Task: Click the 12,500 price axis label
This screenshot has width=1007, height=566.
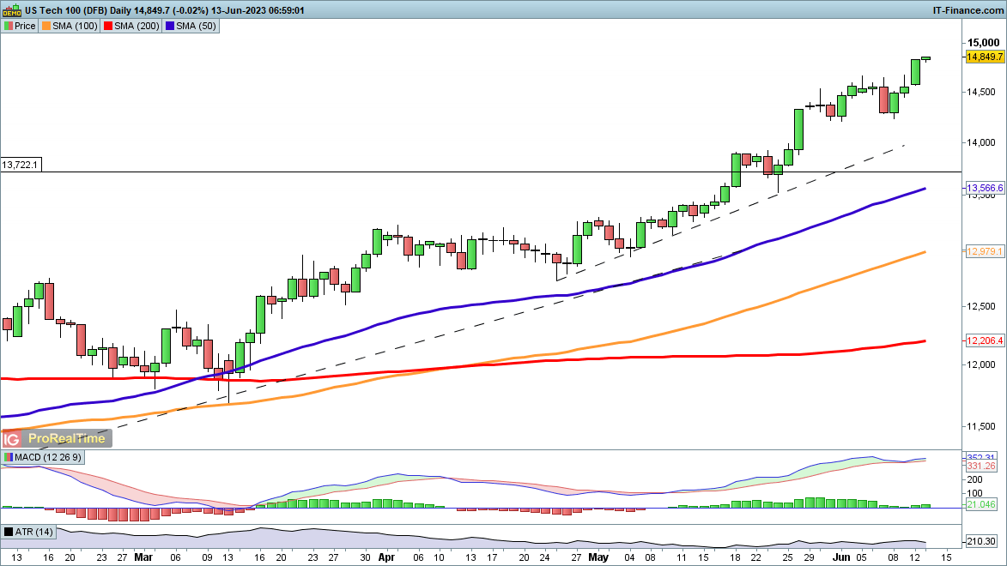Action: click(981, 306)
